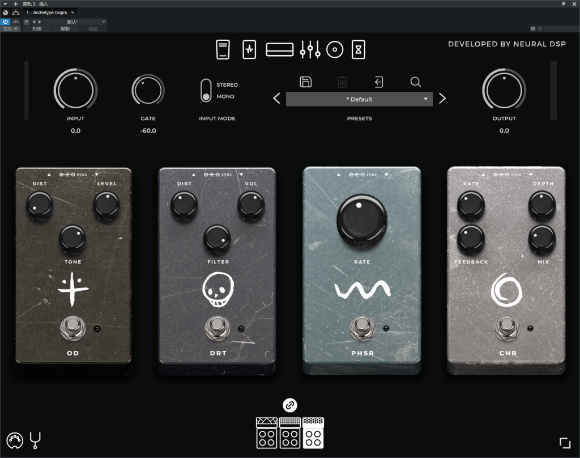Click the OD pedal DIST knob
The height and width of the screenshot is (458, 580).
pos(39,205)
